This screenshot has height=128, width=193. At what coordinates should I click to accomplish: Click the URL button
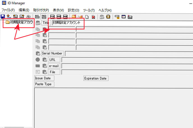(54, 60)
